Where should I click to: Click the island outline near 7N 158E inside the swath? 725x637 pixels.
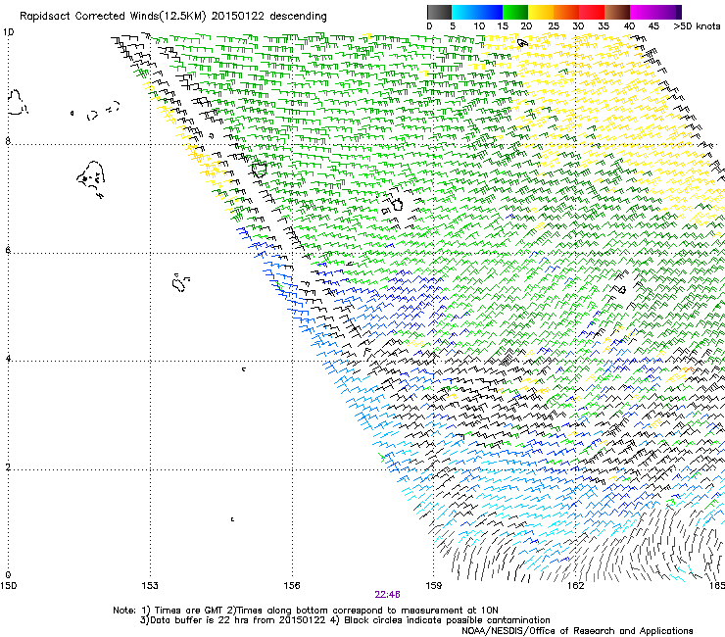point(396,204)
